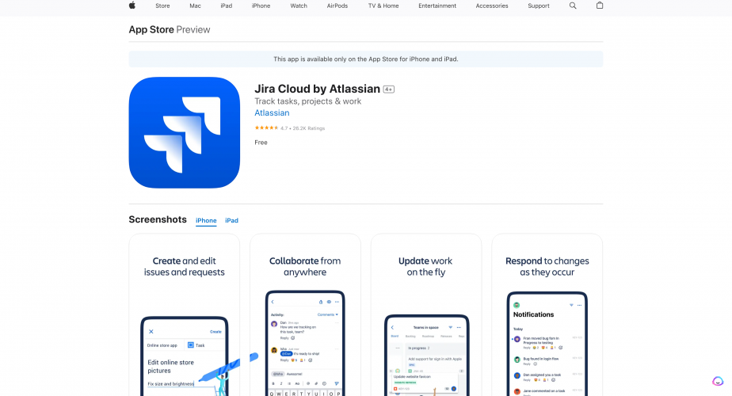Open the Support menu
The height and width of the screenshot is (396, 732).
point(538,6)
